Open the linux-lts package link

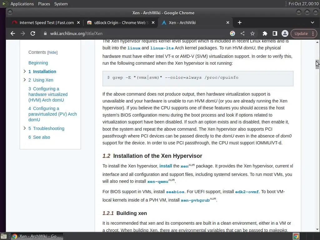coord(162,48)
